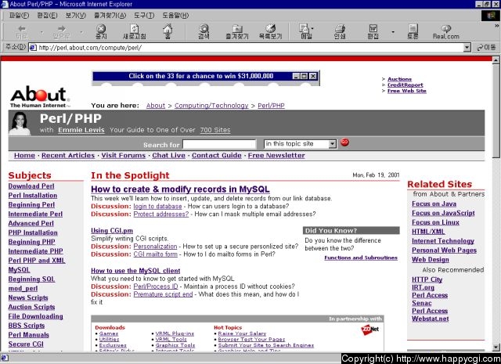Image resolution: width=501 pixels, height=364 pixels.
Task: Open Using CGI.pm article link
Action: [112, 231]
